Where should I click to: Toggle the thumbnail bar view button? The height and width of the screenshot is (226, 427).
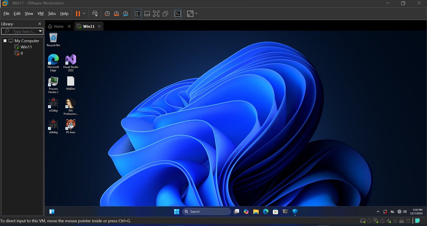pyautogui.click(x=147, y=14)
